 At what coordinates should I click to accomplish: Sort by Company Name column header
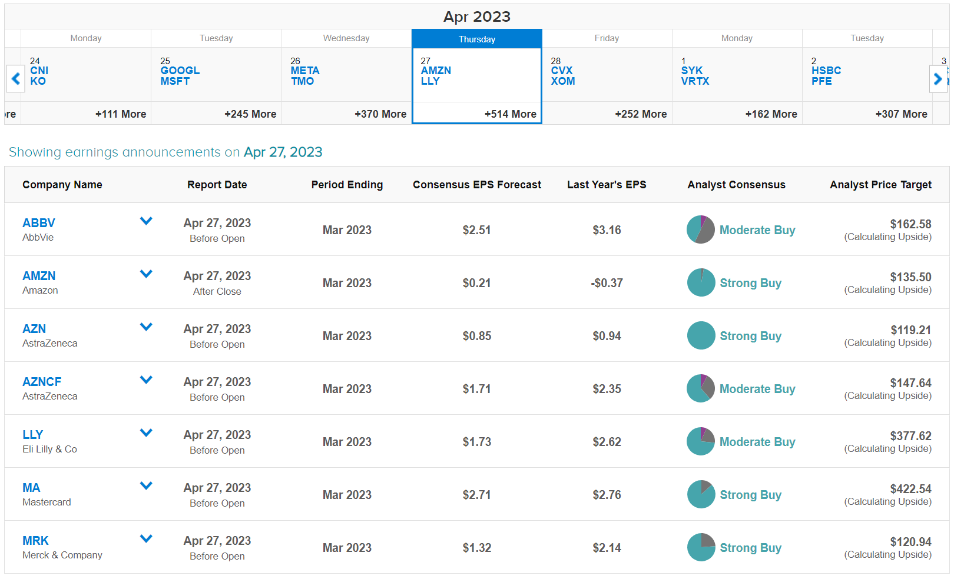point(62,185)
